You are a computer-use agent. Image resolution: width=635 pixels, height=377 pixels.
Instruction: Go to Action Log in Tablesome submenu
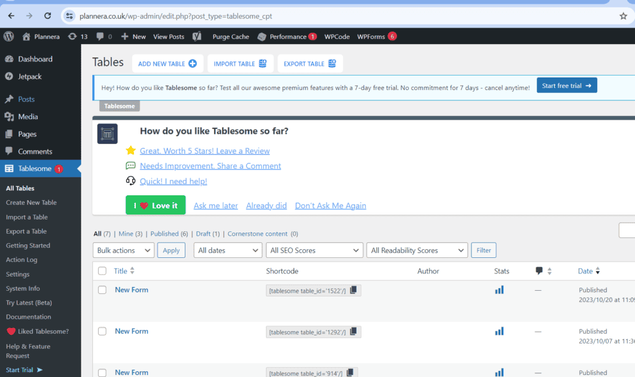[x=22, y=260]
